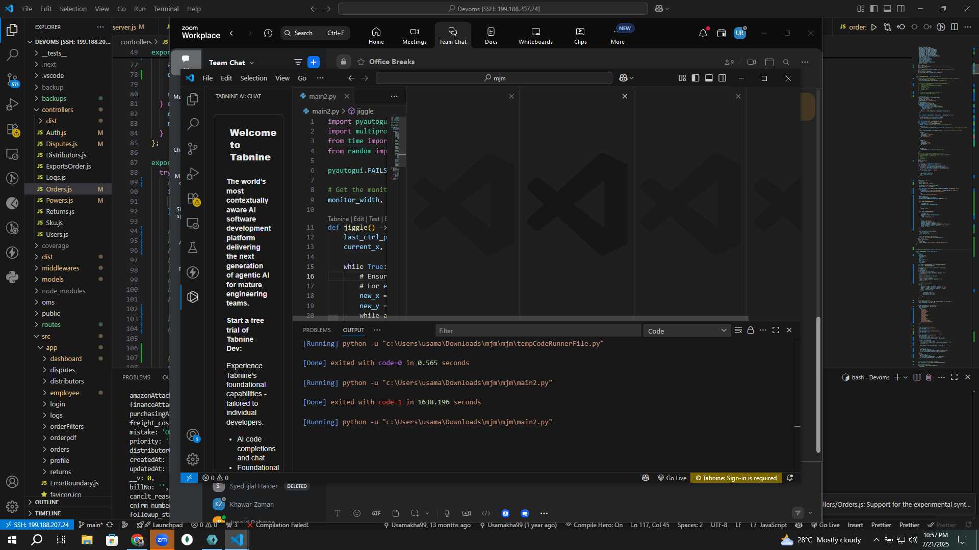
Task: Open Accounts icon in front VS Code
Action: click(x=193, y=435)
